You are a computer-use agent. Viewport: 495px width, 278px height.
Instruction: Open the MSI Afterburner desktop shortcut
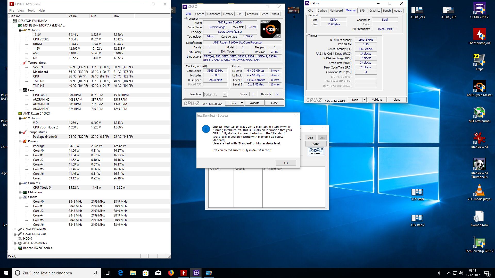479,113
